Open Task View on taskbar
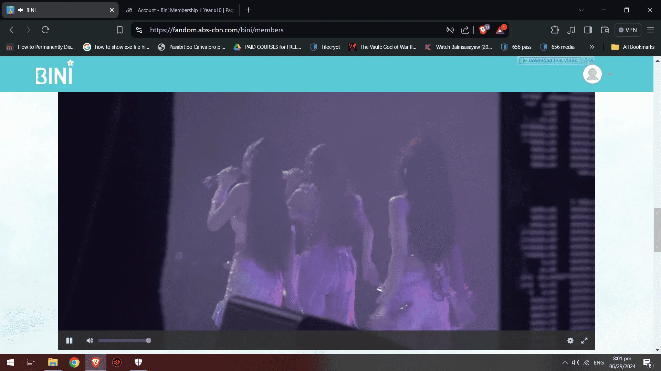This screenshot has width=661, height=371. (31, 362)
